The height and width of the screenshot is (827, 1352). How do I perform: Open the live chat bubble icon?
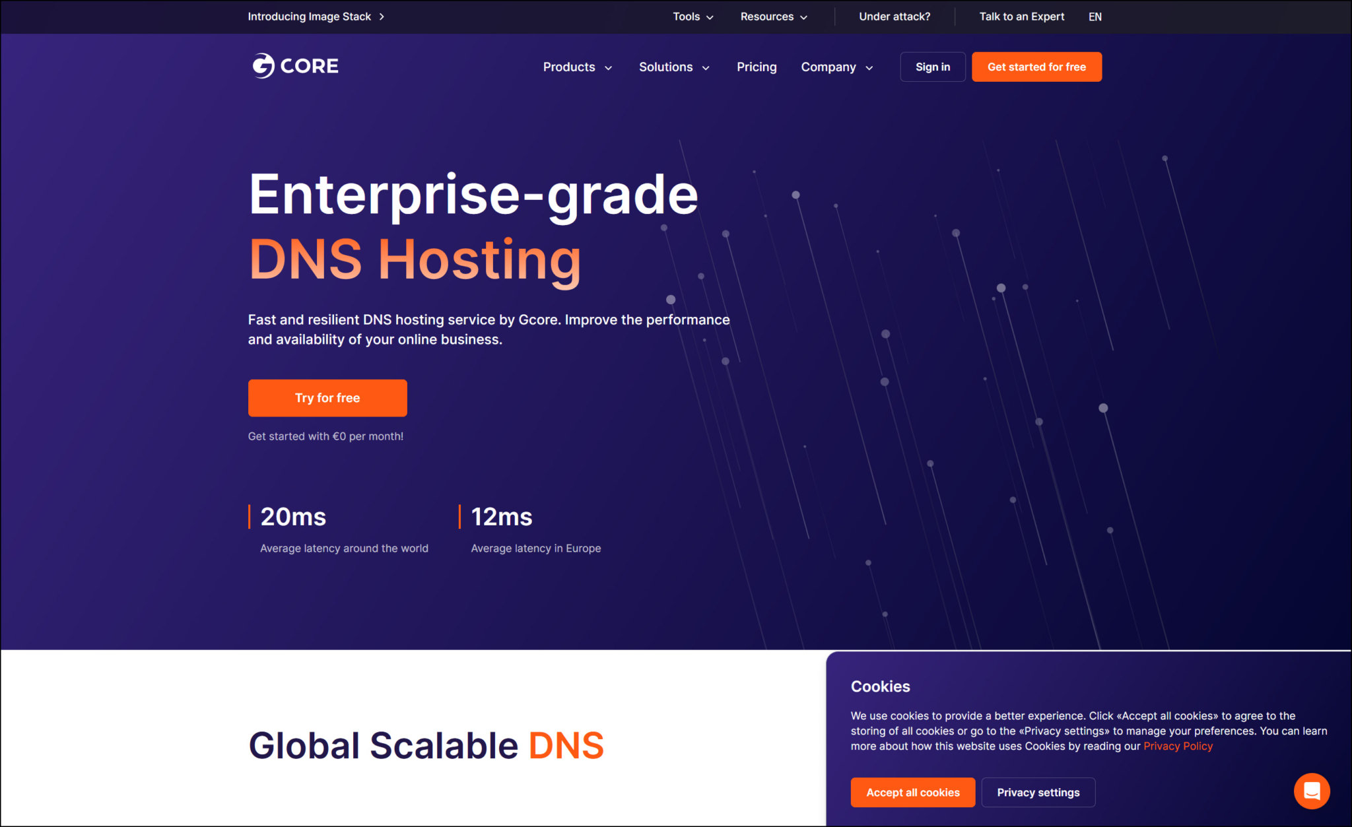(1311, 791)
